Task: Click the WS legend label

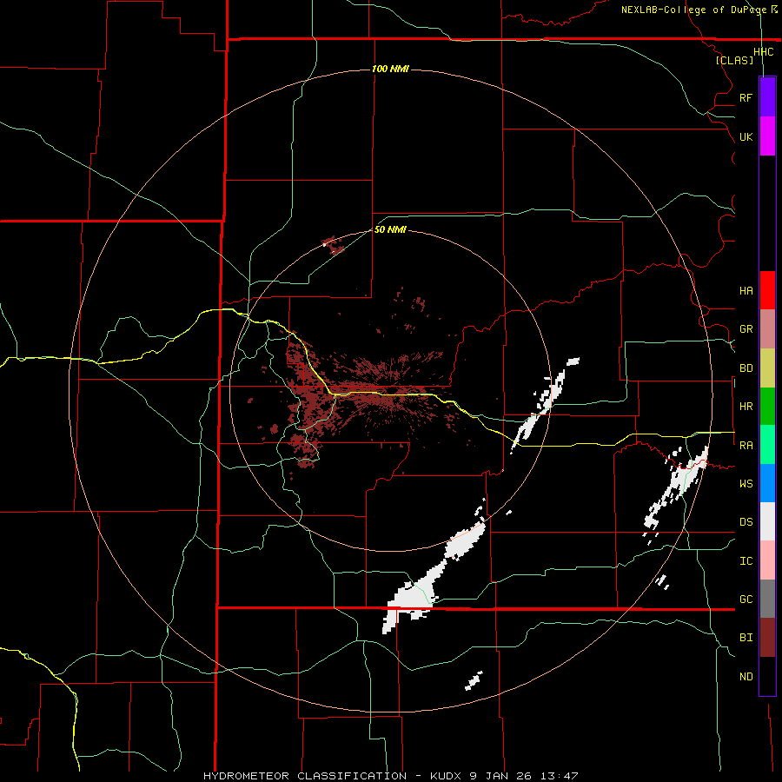Action: (x=746, y=484)
